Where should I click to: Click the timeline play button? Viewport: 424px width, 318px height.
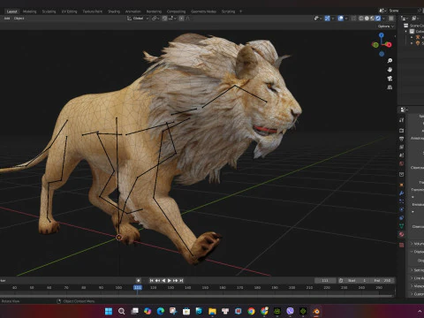170,280
